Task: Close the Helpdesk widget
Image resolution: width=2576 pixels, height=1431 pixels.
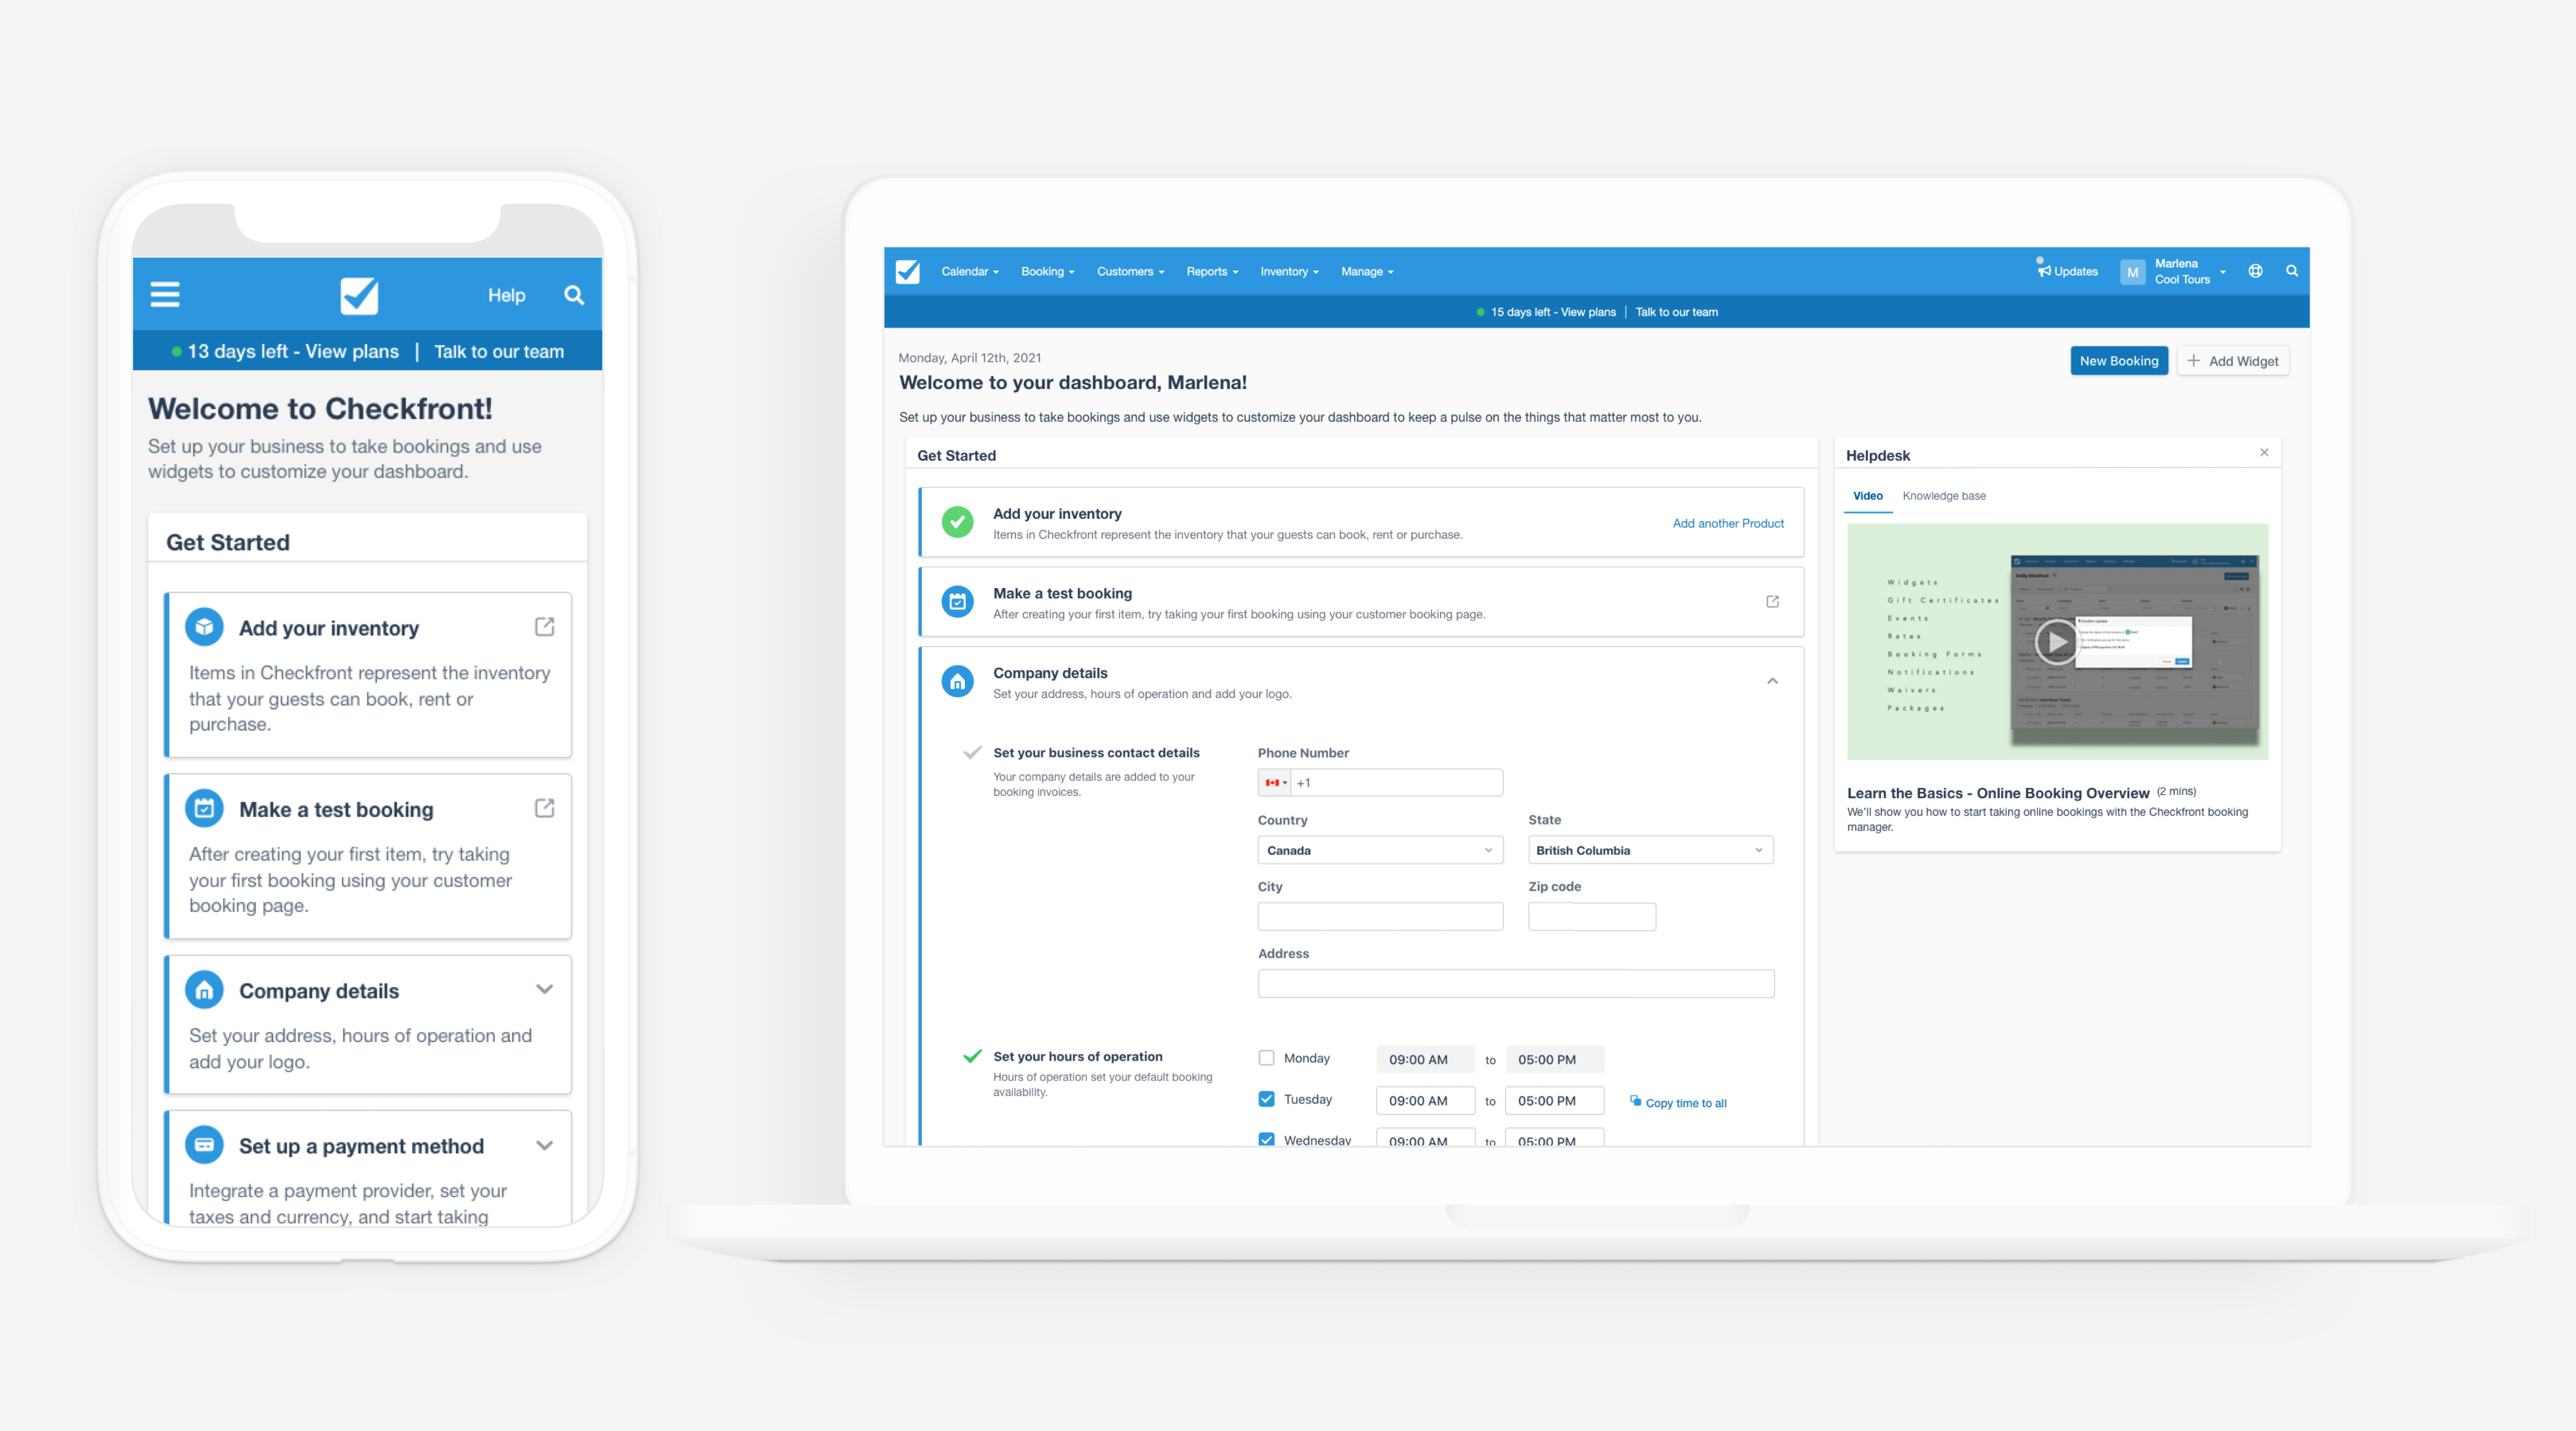Action: [2264, 453]
